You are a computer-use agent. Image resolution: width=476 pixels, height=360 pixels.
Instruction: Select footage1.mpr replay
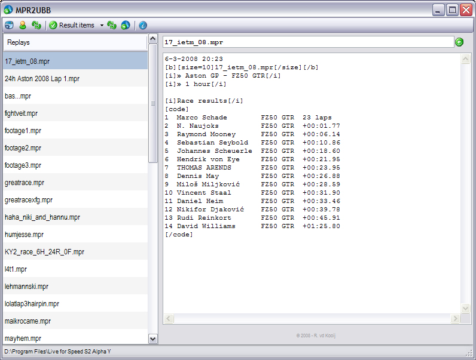tap(75, 130)
